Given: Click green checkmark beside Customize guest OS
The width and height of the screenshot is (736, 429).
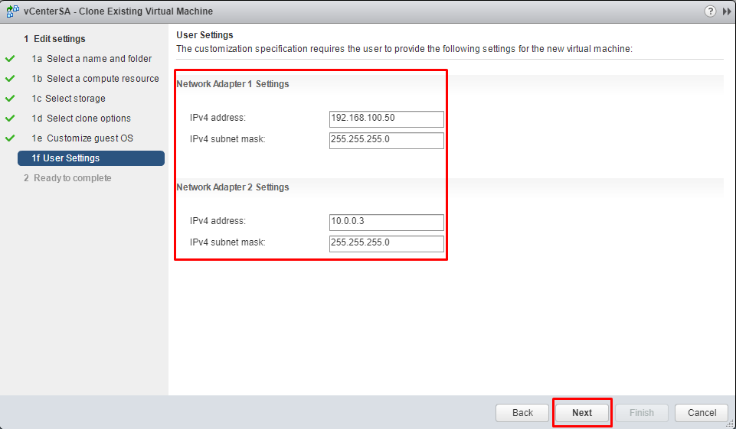Looking at the screenshot, I should (x=10, y=138).
